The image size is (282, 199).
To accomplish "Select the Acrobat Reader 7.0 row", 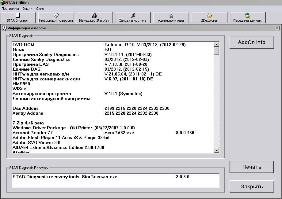I will [113, 133].
